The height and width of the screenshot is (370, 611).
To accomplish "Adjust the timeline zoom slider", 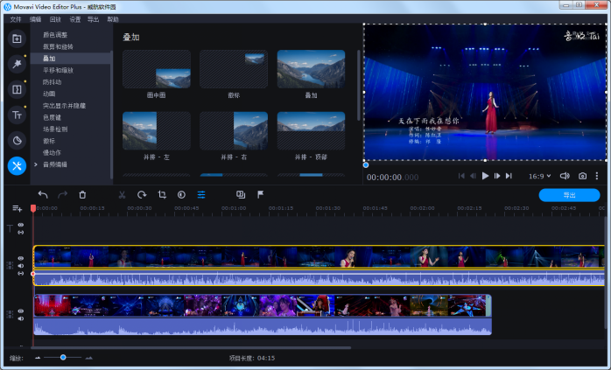I will tap(63, 358).
